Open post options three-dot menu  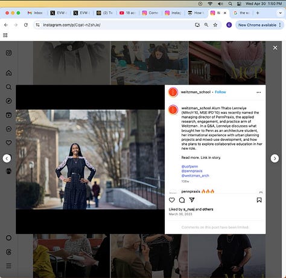click(259, 92)
